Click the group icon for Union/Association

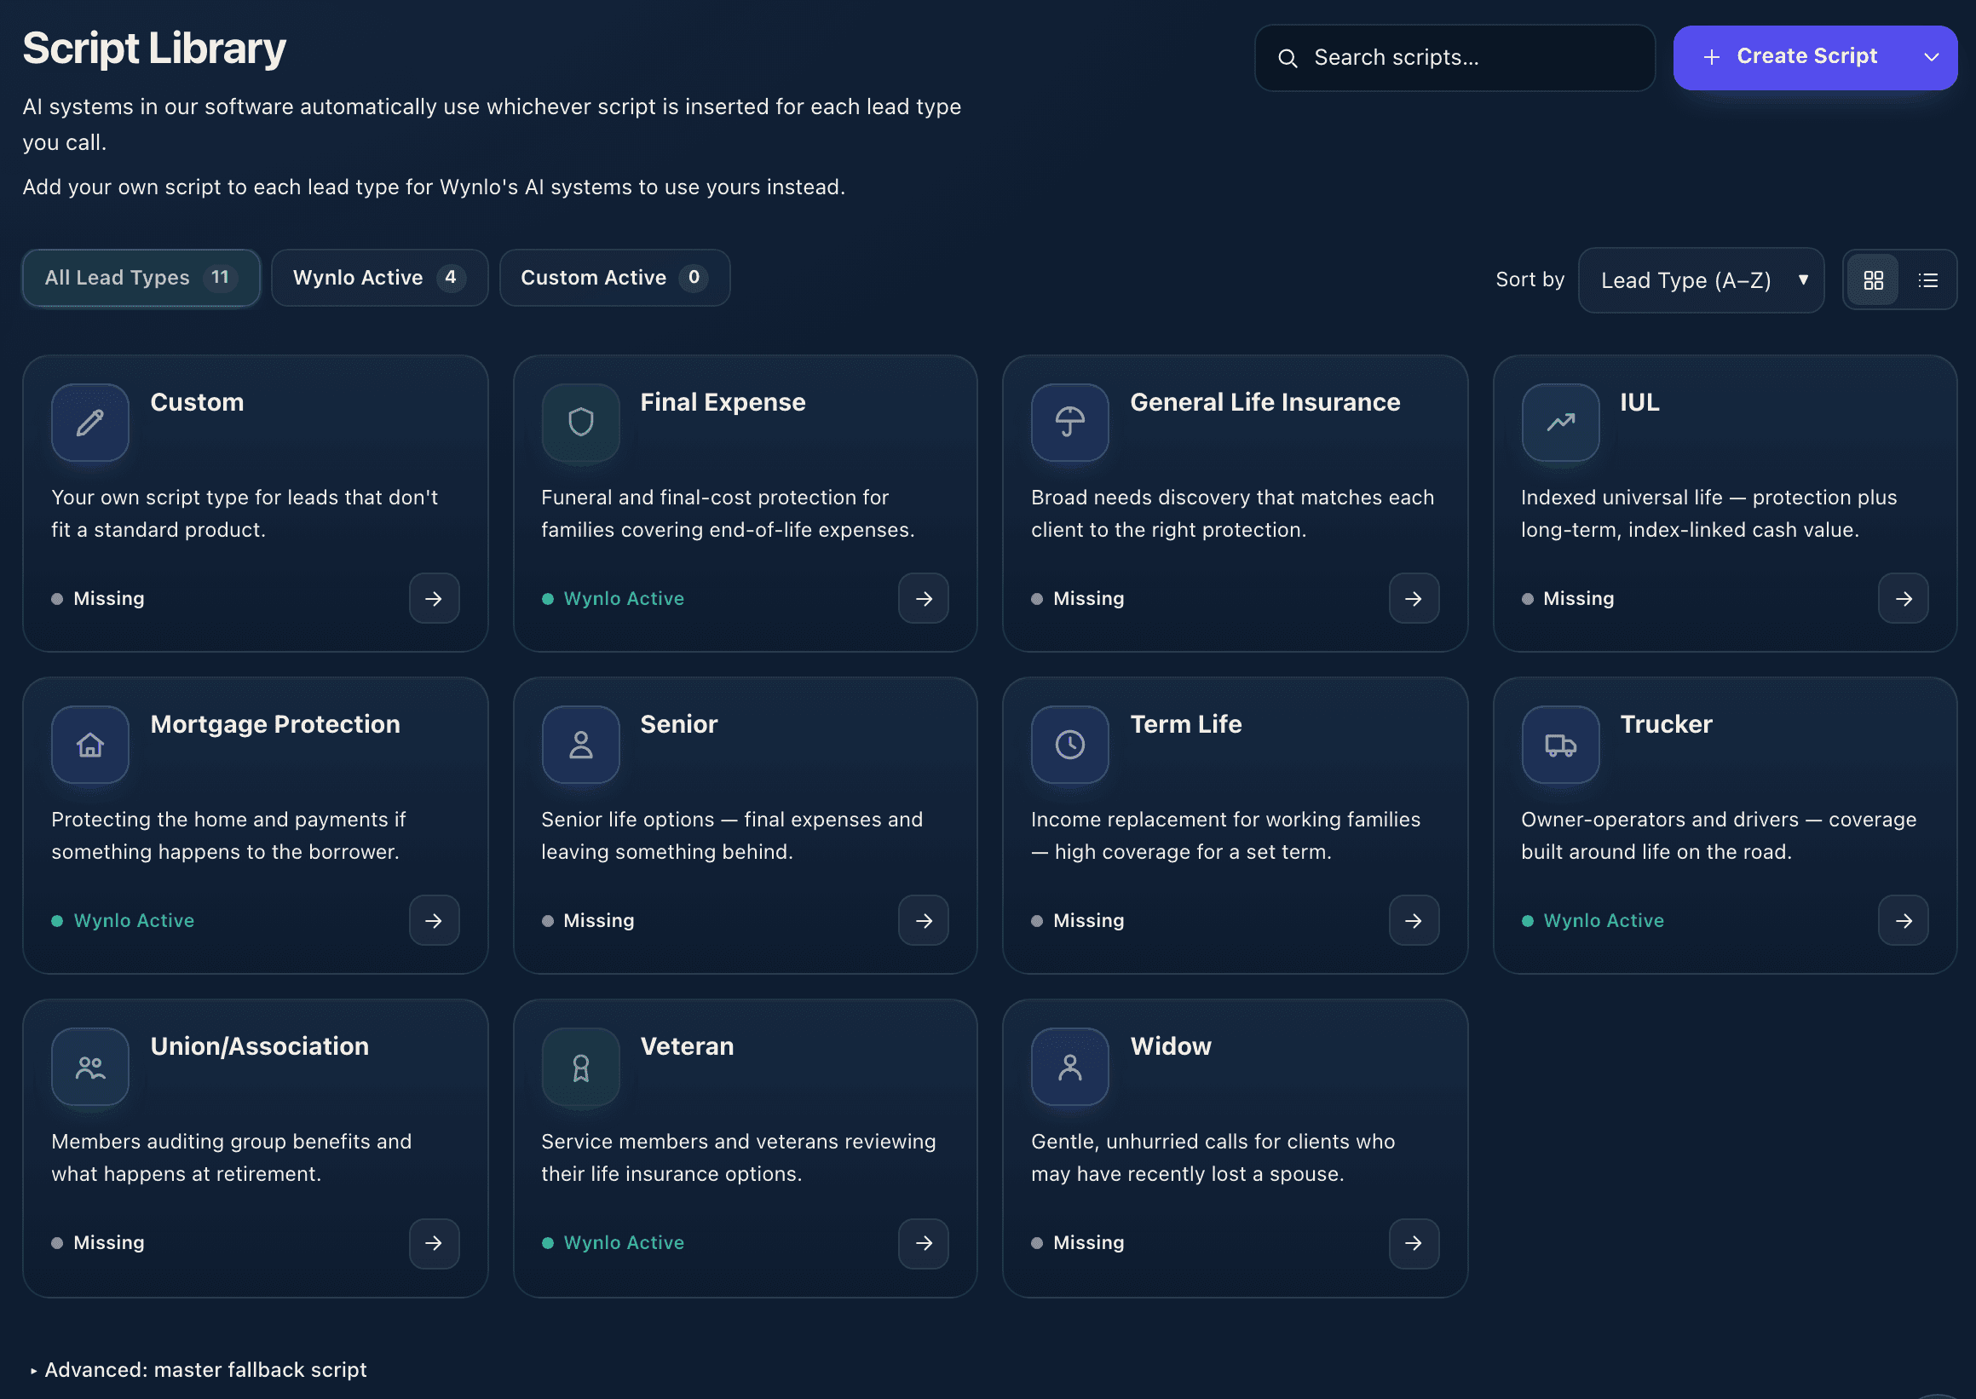[89, 1068]
